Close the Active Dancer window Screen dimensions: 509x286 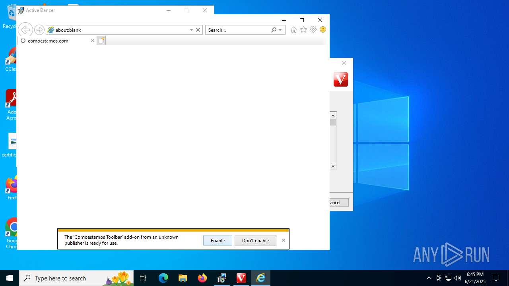[205, 10]
